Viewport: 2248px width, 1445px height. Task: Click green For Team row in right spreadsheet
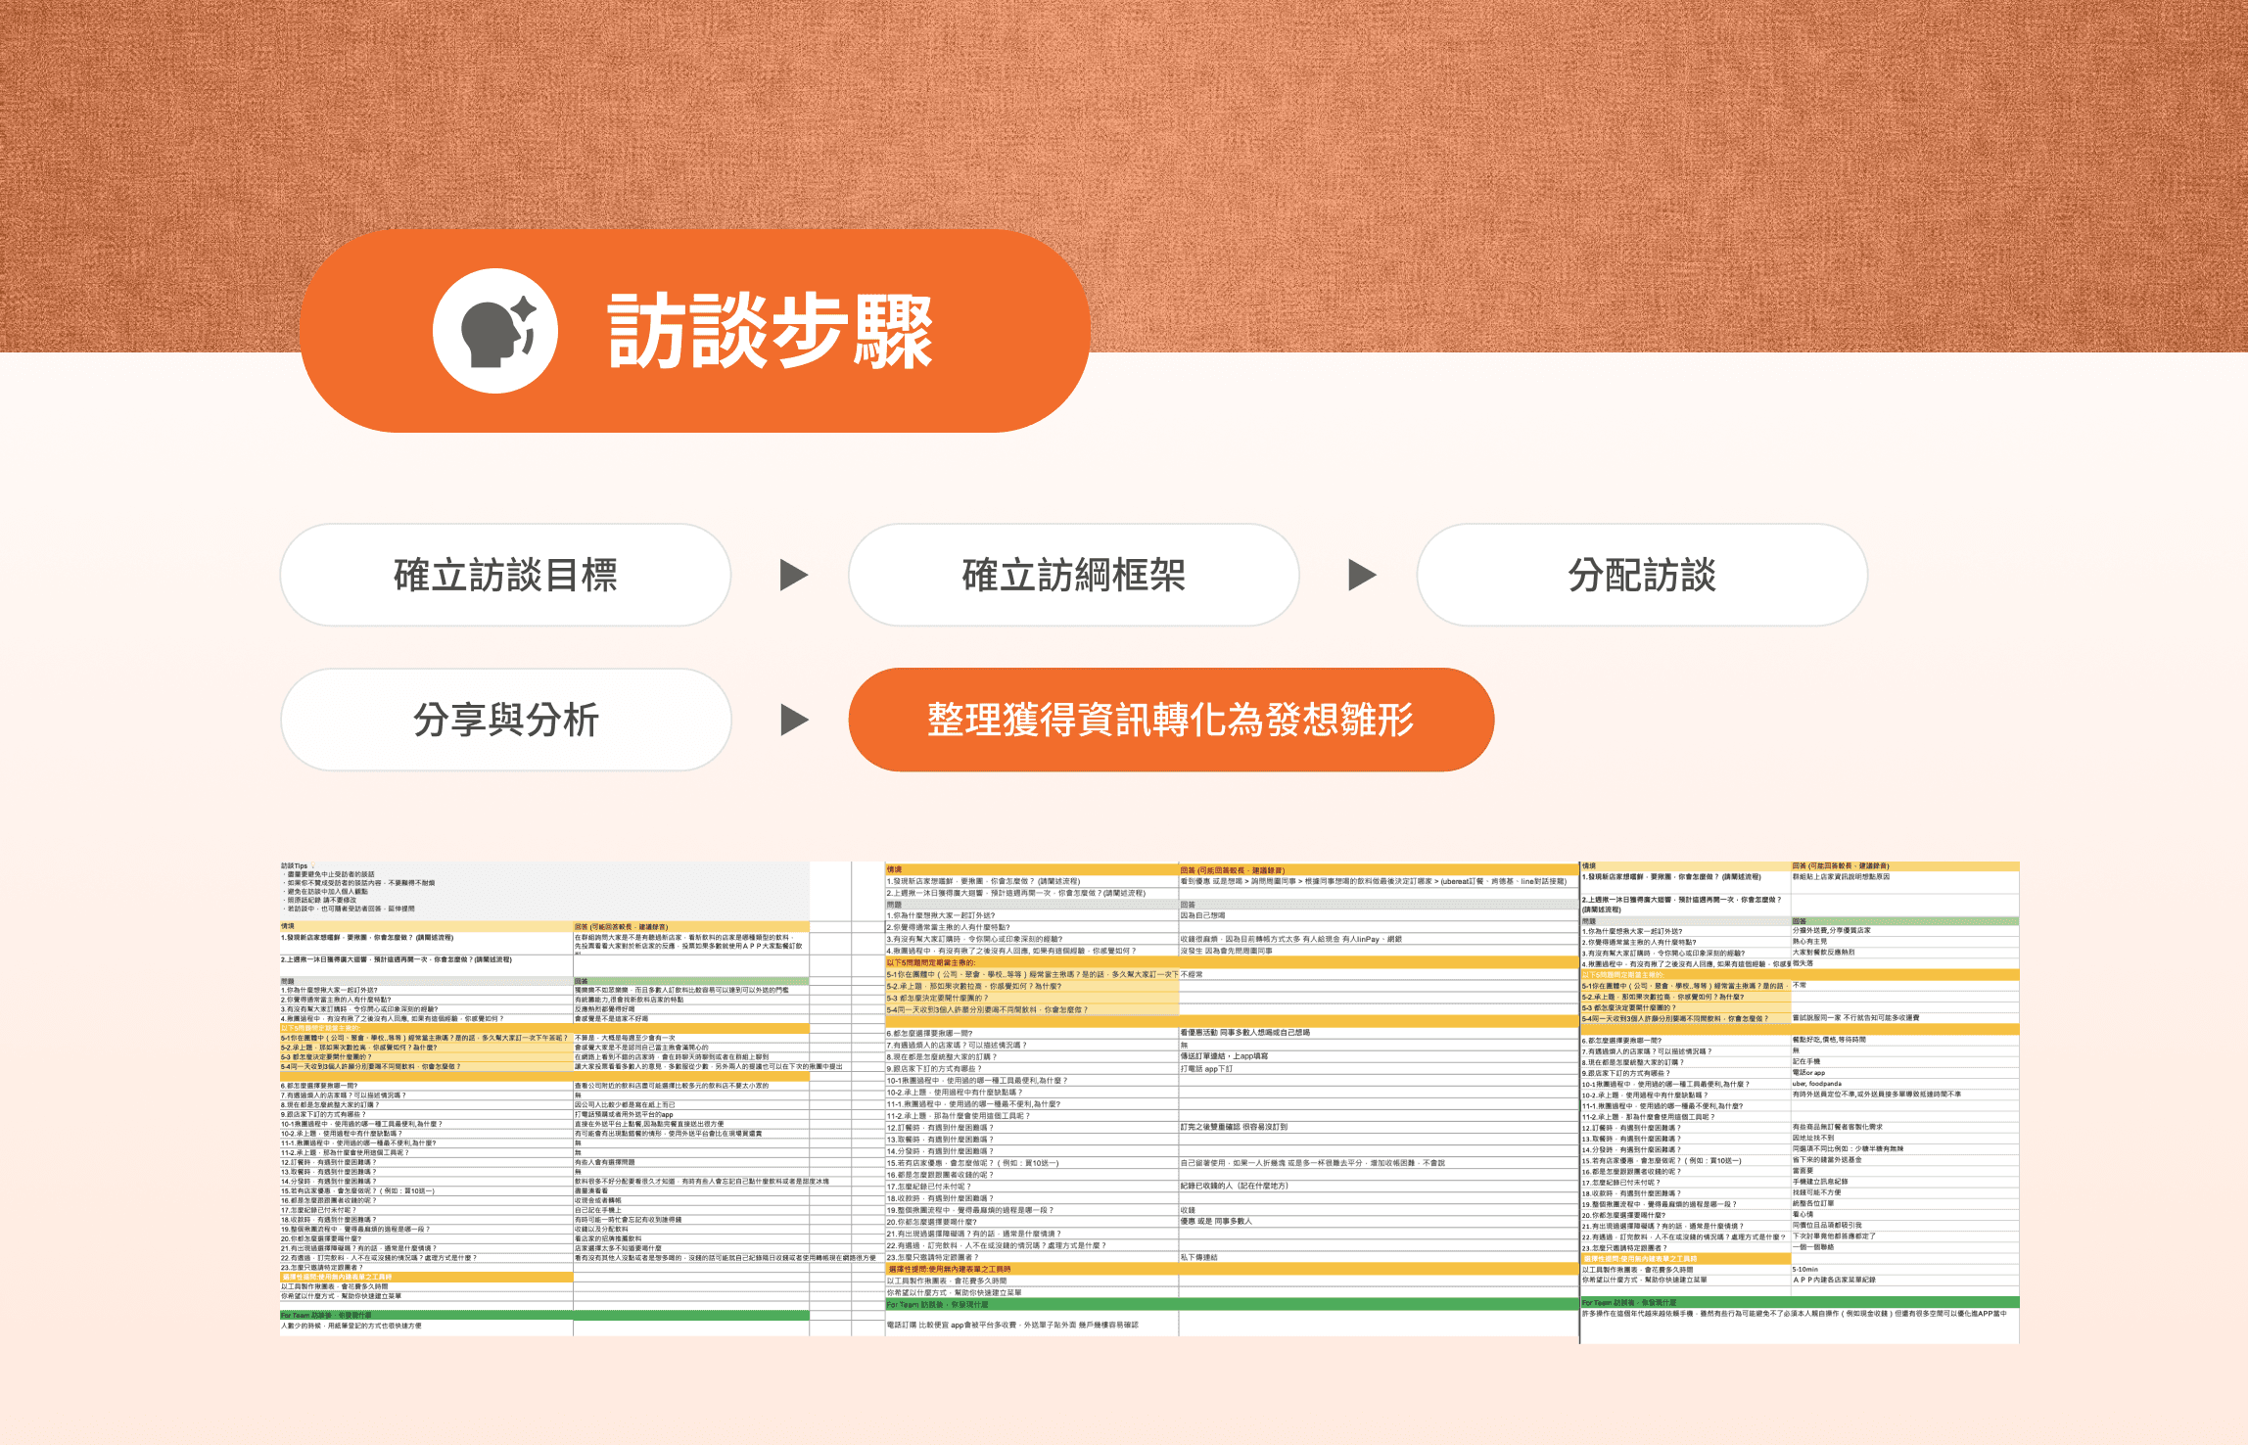(x=1800, y=1302)
